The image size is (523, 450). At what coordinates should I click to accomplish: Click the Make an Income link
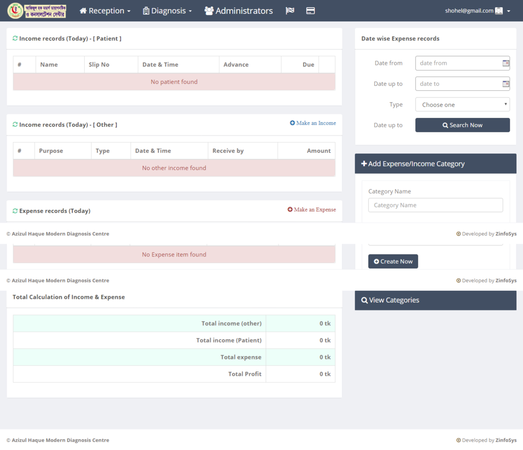313,123
